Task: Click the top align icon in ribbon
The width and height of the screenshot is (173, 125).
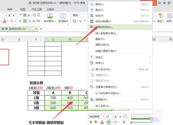Action: coord(20,15)
